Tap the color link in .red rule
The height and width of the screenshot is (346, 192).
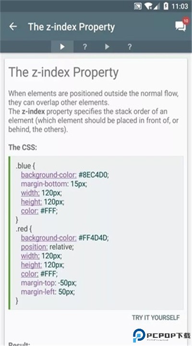[x=30, y=274]
